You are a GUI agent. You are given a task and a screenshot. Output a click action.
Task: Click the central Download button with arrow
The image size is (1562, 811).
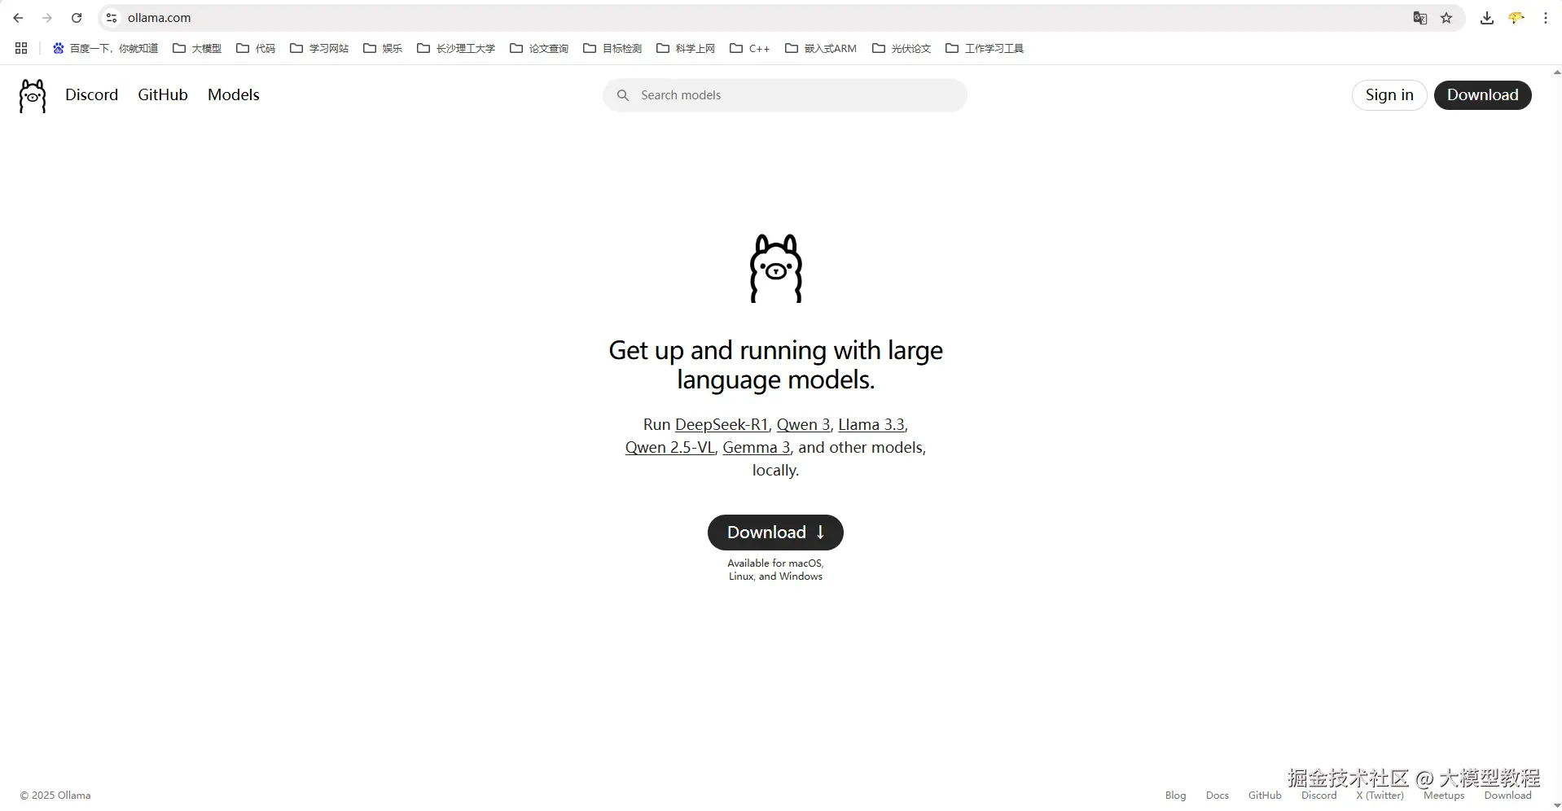775,533
